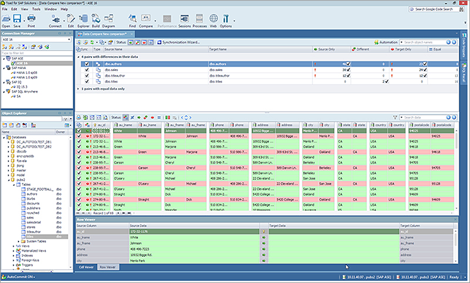Image resolution: width=470 pixels, height=283 pixels.
Task: Open the Sessions tool
Action: [185, 21]
